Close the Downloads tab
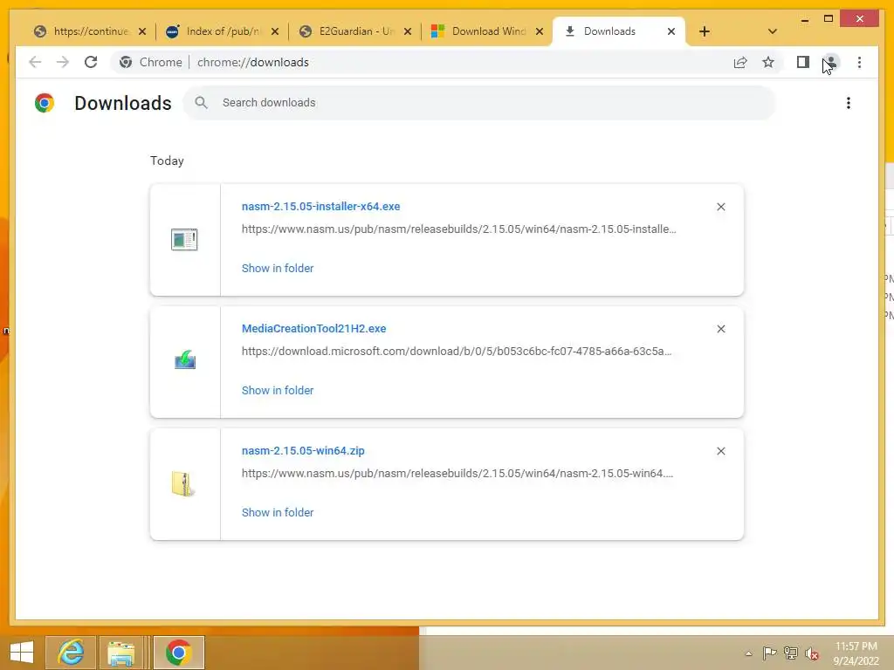Image resolution: width=894 pixels, height=670 pixels. [671, 31]
